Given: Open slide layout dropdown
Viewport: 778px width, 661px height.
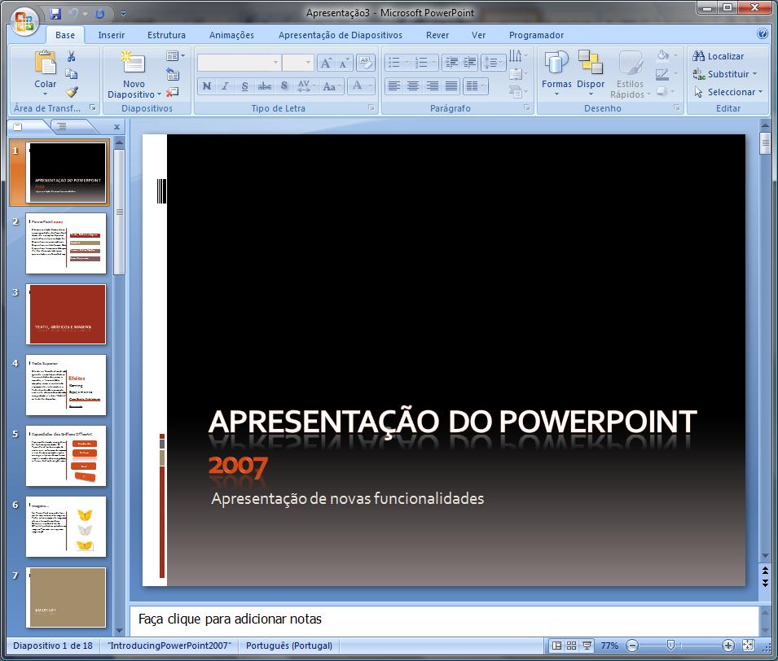Looking at the screenshot, I should coord(175,56).
